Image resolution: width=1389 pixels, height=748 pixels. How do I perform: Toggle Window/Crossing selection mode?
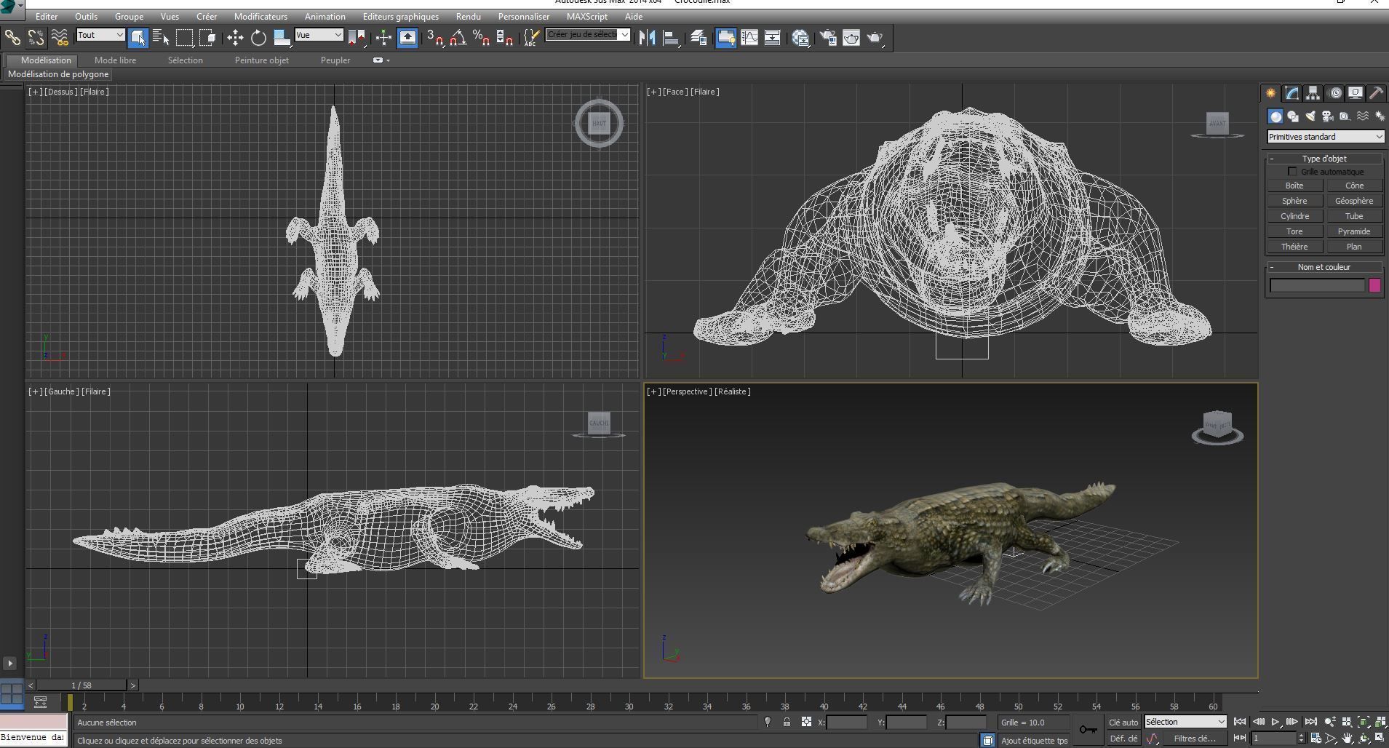click(x=208, y=37)
